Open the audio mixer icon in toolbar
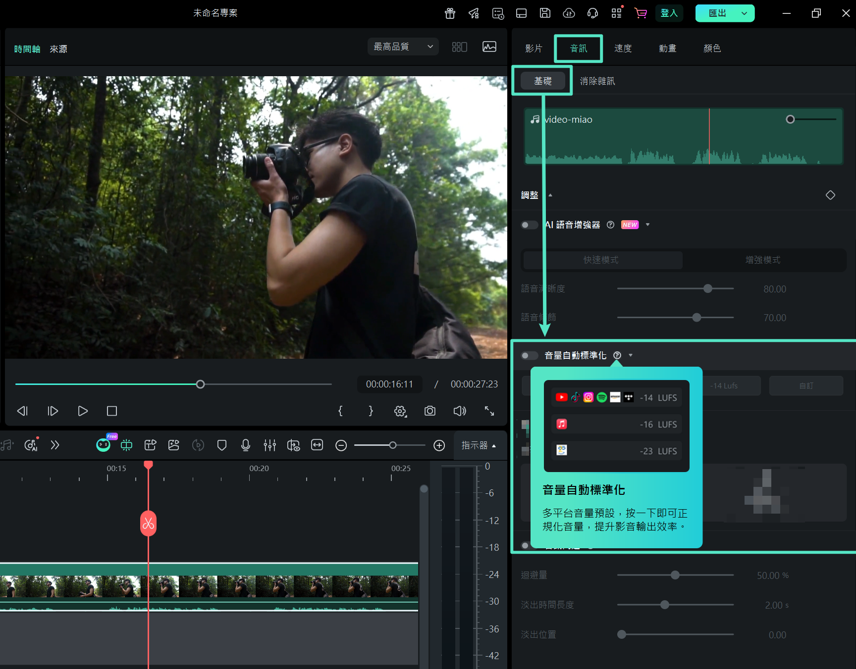 point(269,445)
